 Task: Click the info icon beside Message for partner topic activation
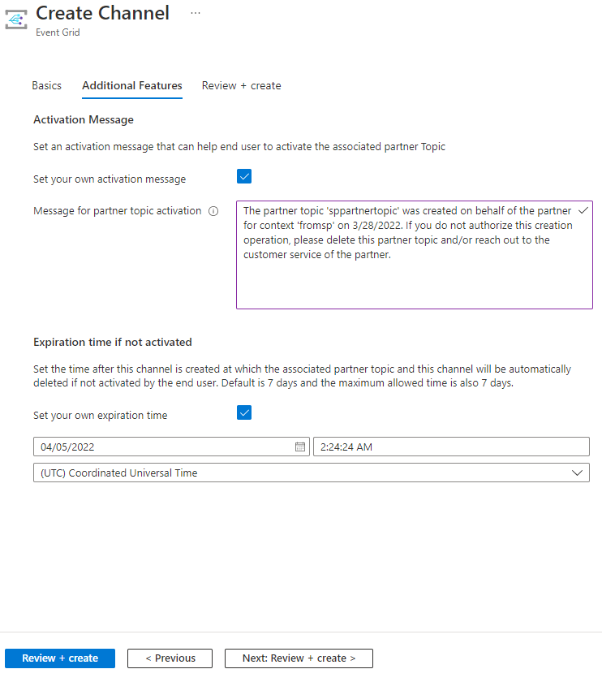pos(213,211)
